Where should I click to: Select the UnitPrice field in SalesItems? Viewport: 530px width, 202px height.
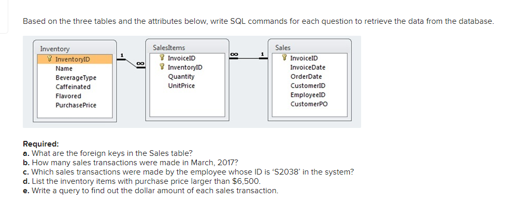point(181,86)
